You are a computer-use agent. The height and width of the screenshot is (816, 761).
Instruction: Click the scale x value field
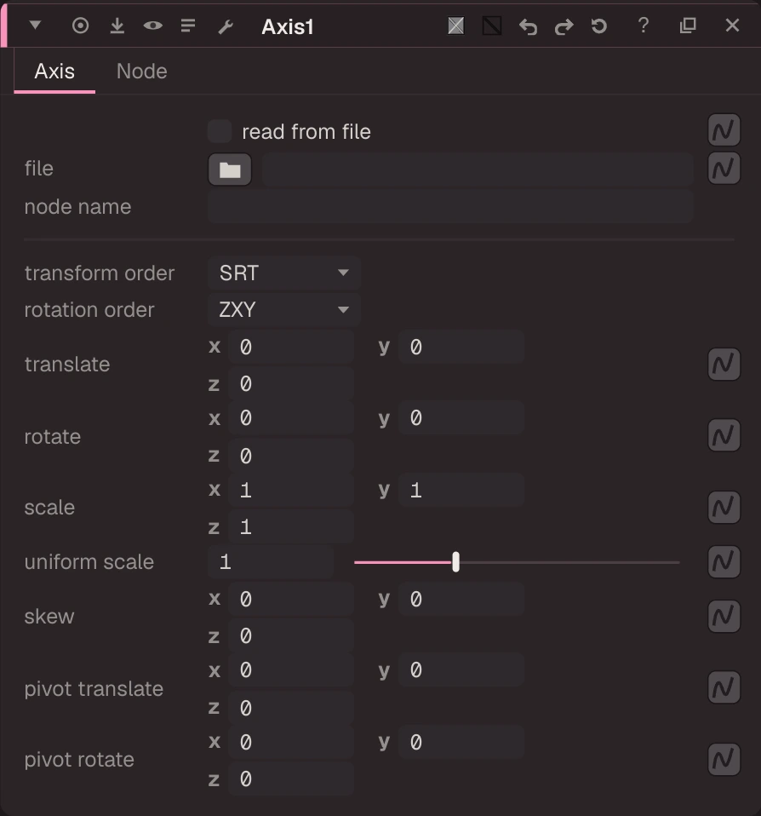tap(291, 491)
